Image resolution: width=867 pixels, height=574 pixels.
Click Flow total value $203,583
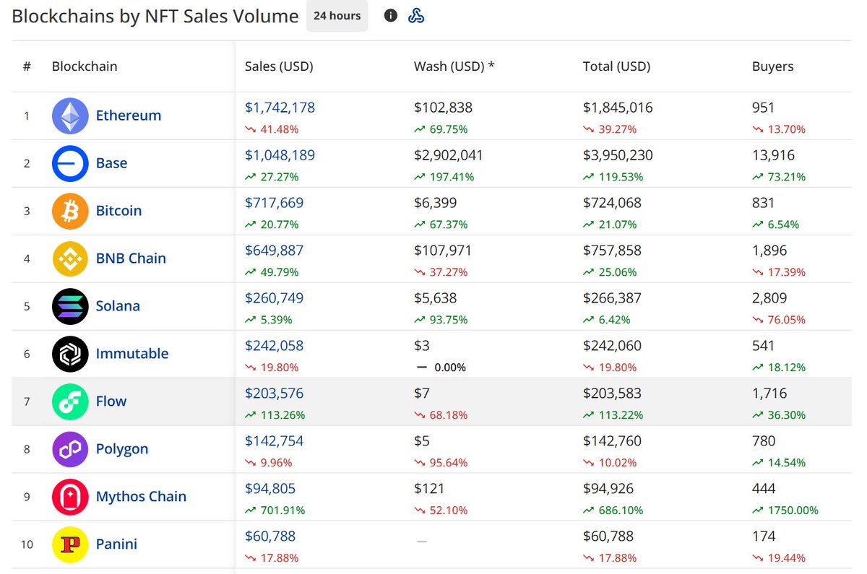(x=612, y=393)
